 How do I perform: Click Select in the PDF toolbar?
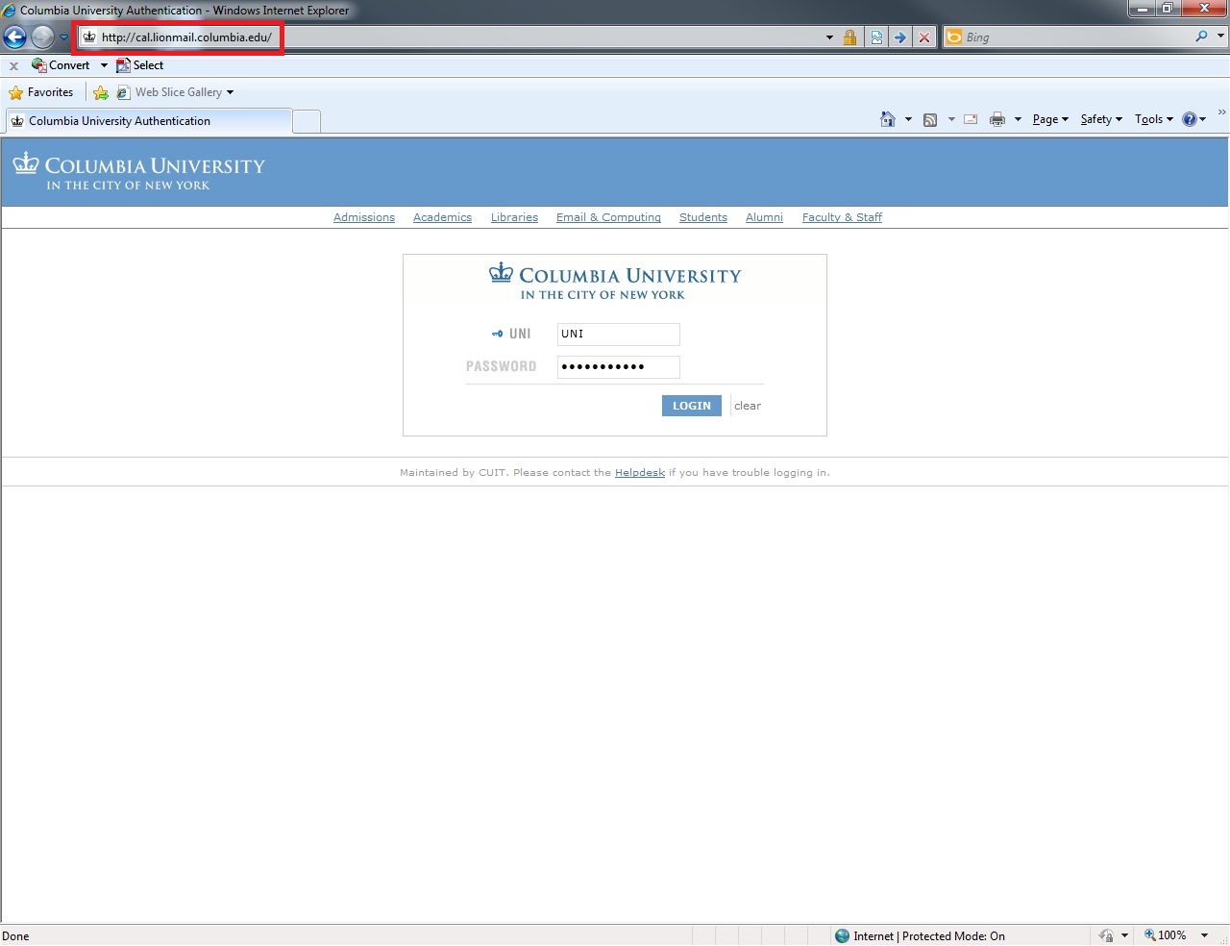140,65
